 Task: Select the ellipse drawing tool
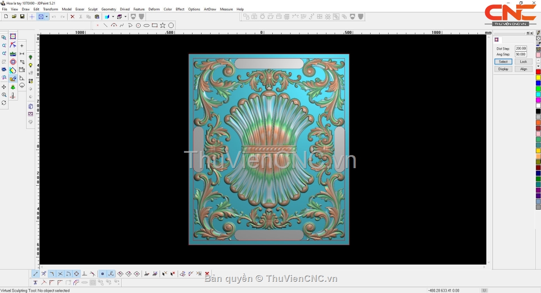(147, 25)
